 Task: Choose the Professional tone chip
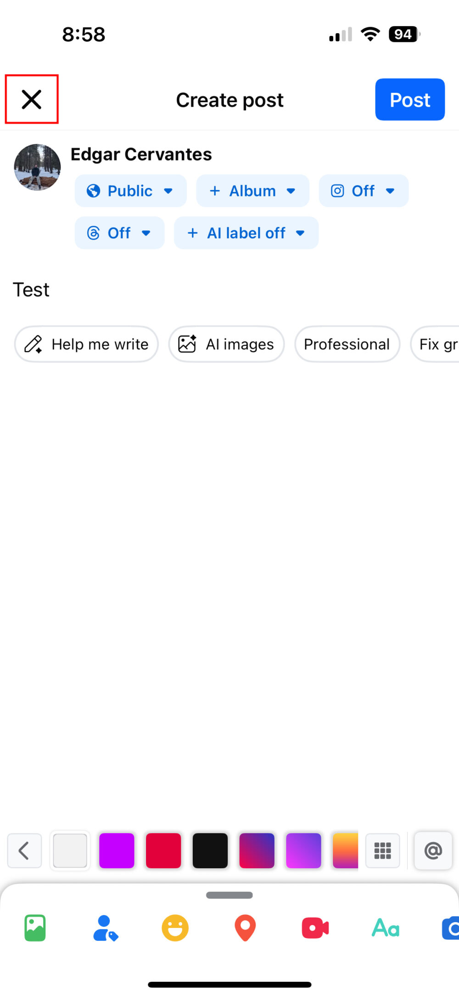(347, 344)
